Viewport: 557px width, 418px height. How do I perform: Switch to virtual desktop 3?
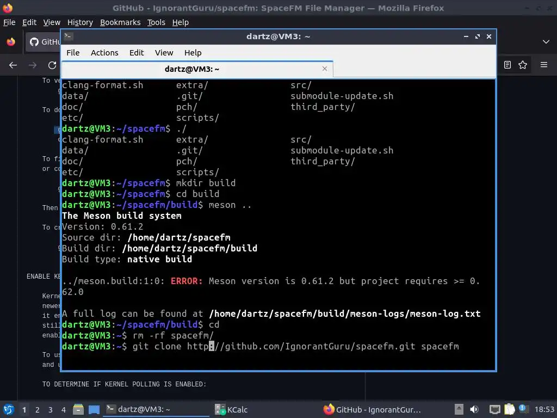tap(51, 410)
